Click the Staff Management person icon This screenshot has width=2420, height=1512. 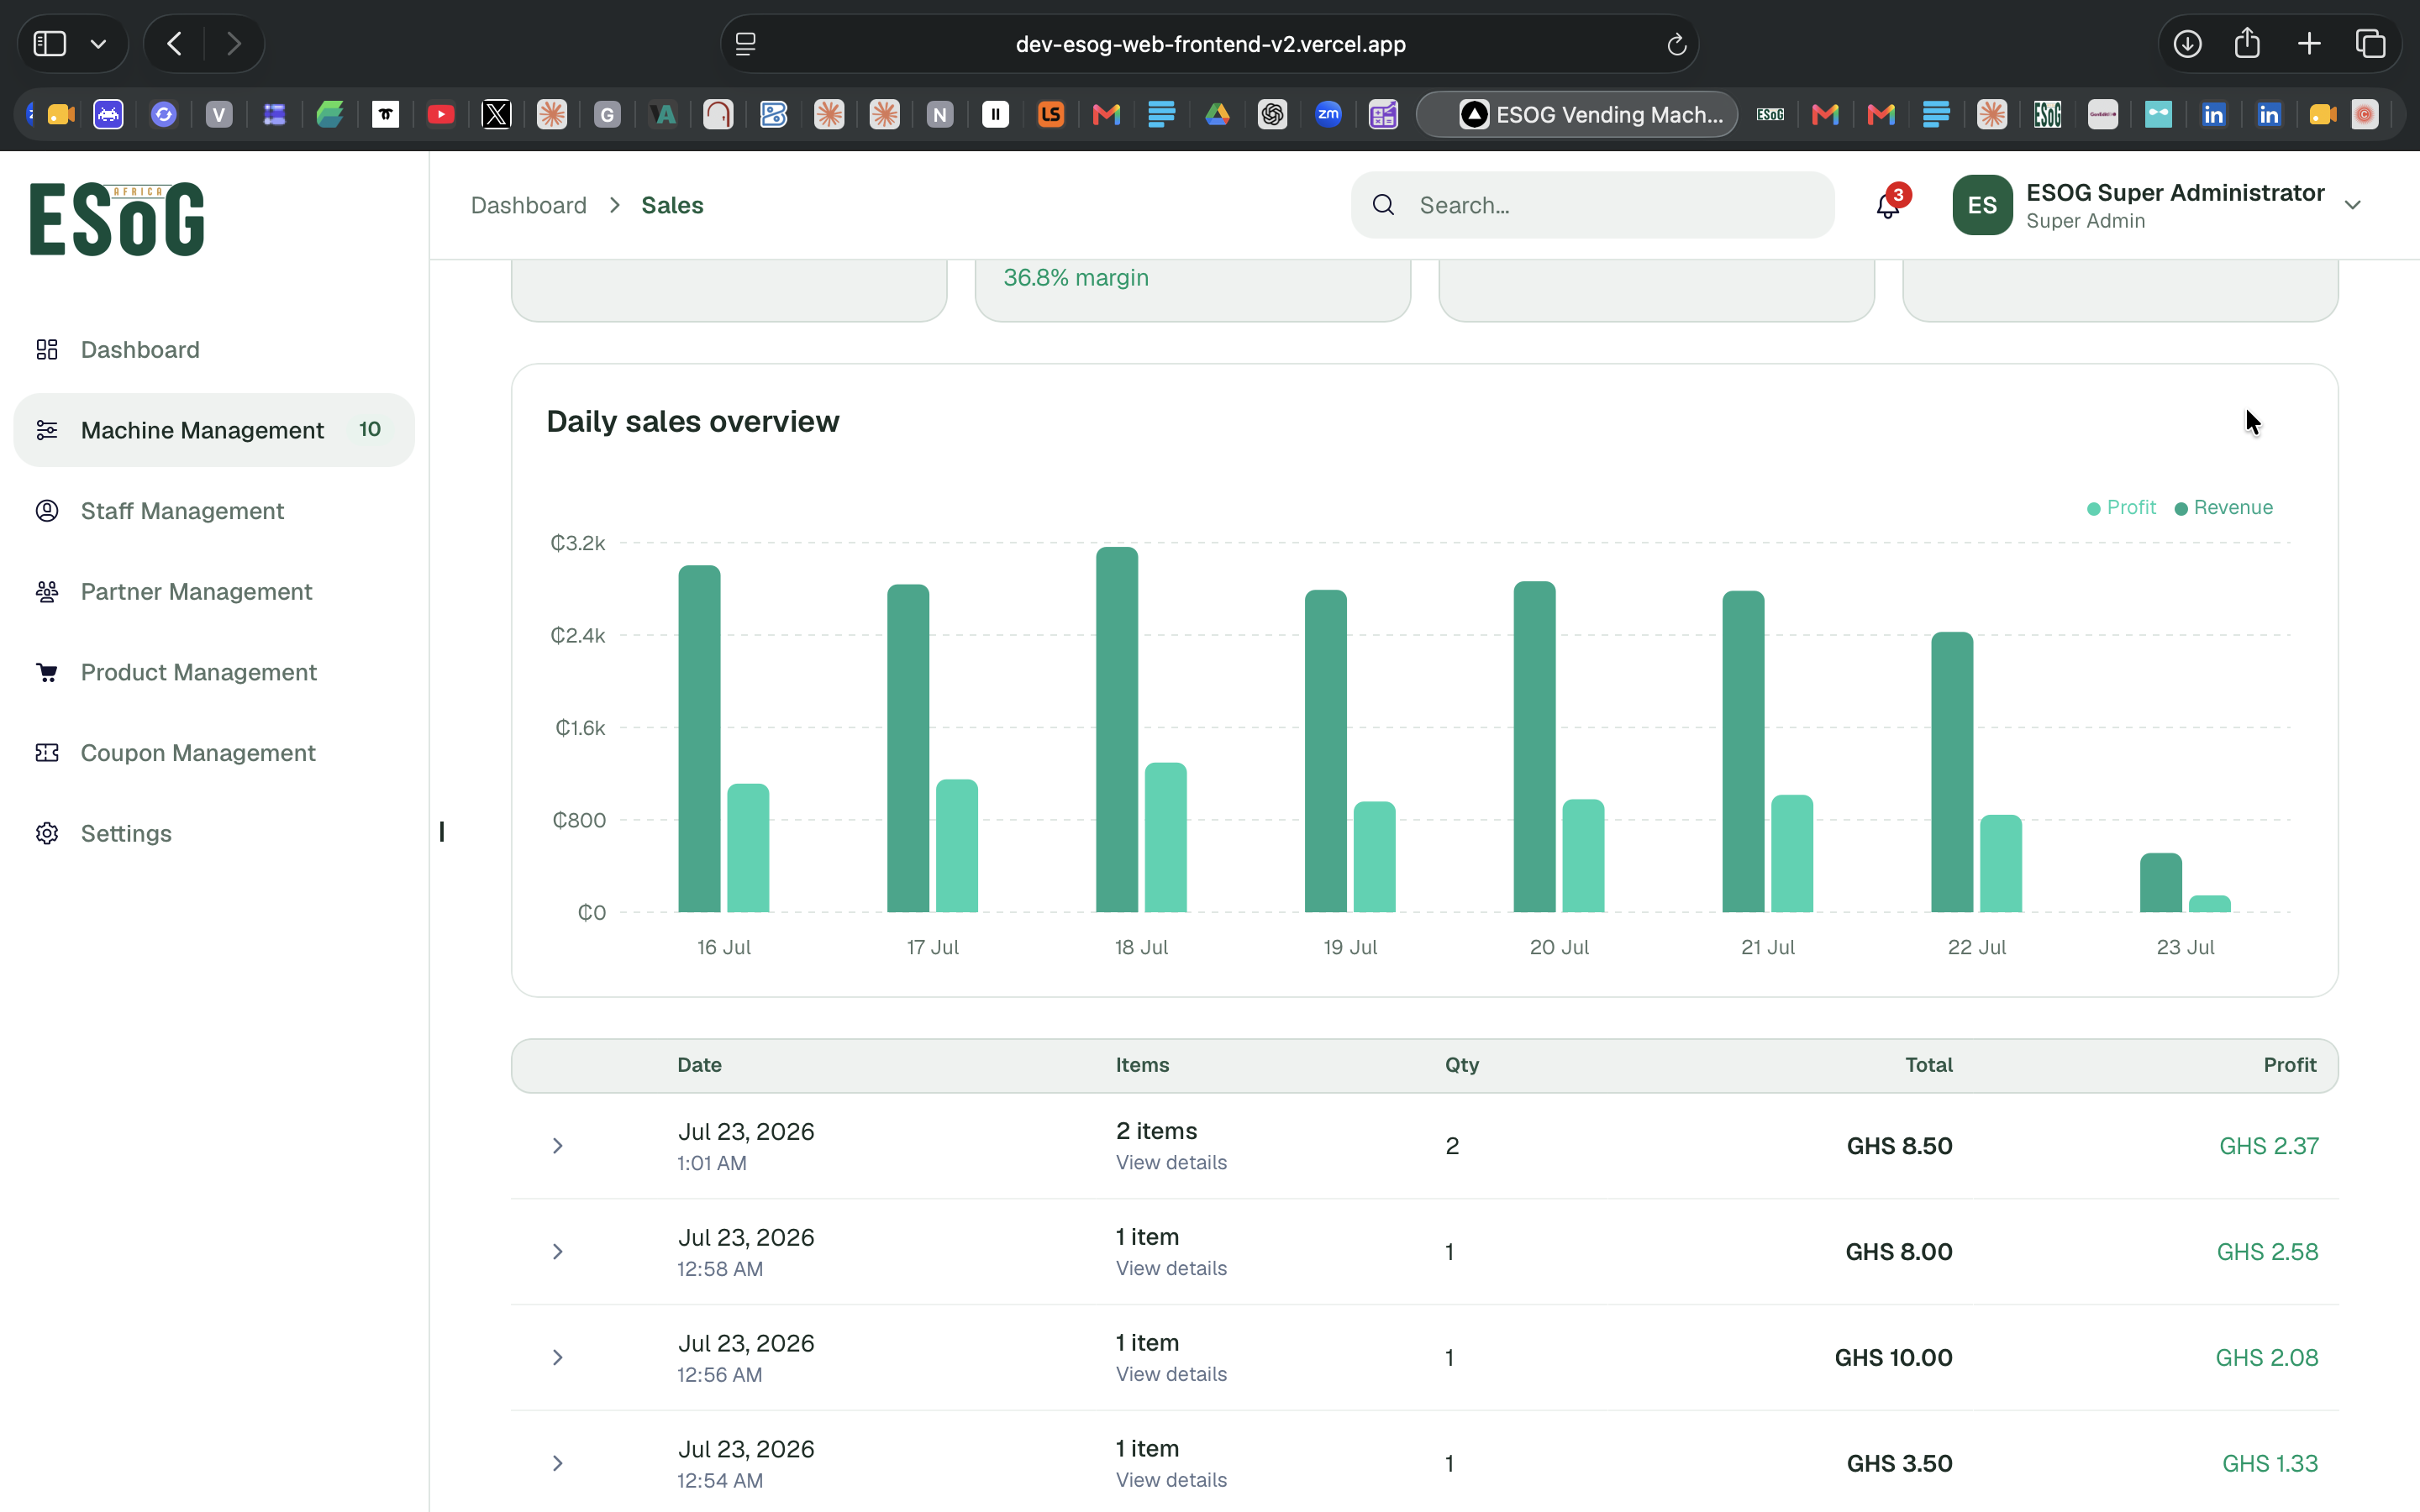[47, 510]
